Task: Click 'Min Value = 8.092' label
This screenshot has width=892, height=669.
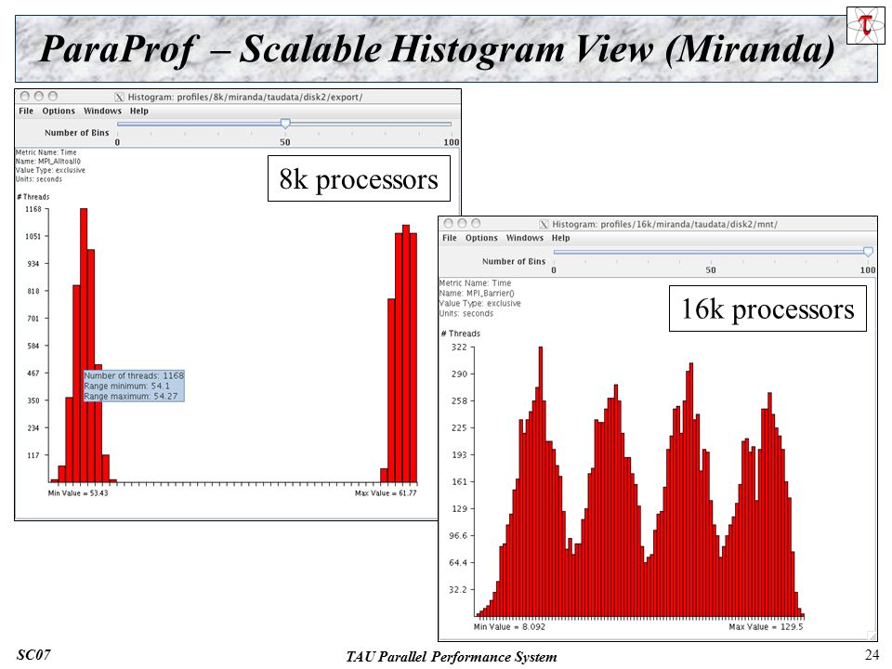Action: click(x=509, y=627)
